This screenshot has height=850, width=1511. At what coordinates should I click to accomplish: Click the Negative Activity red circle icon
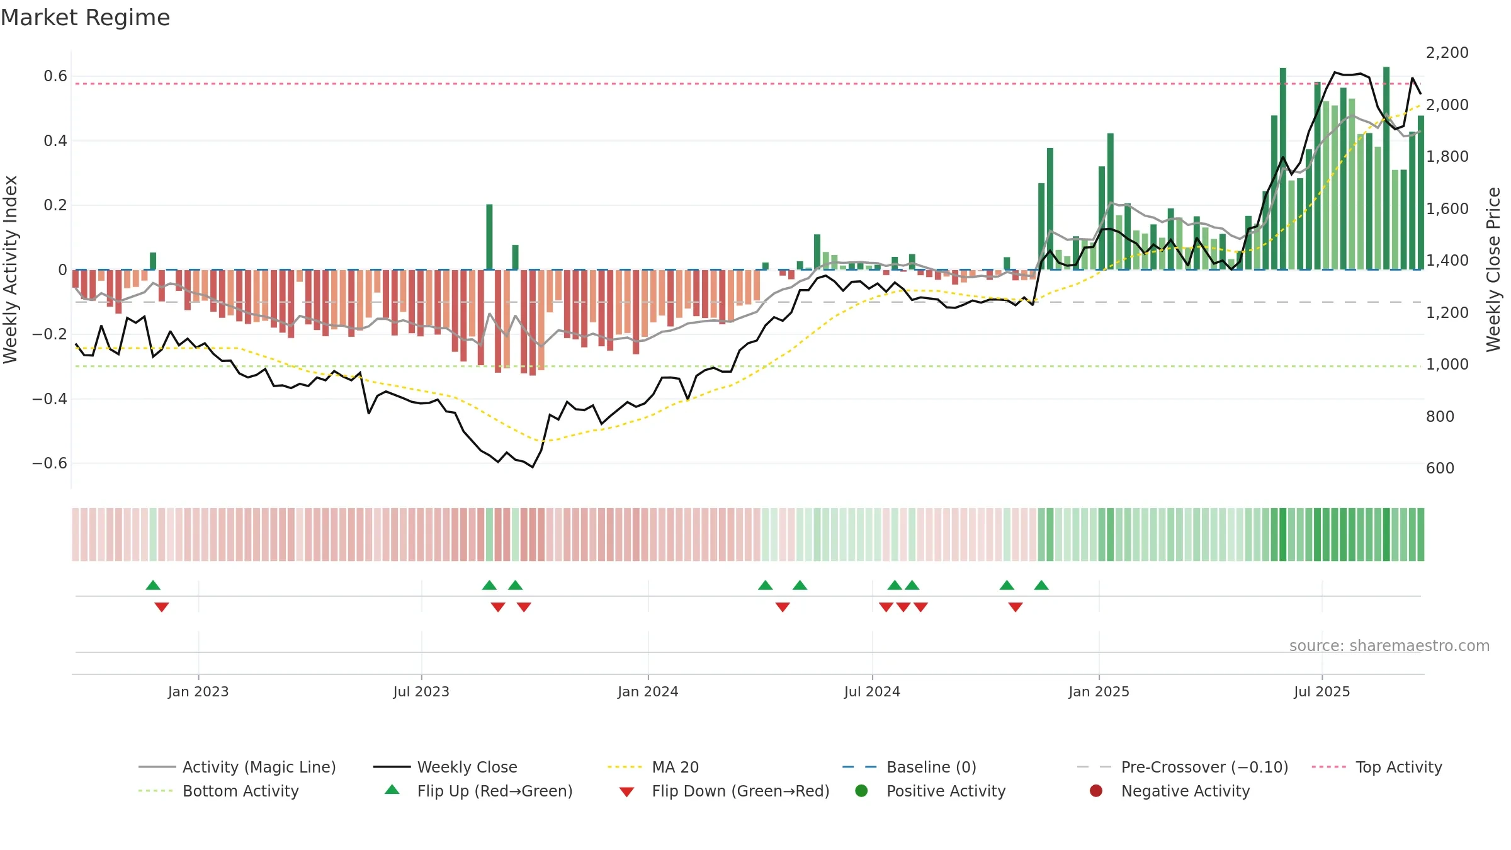(x=1096, y=790)
